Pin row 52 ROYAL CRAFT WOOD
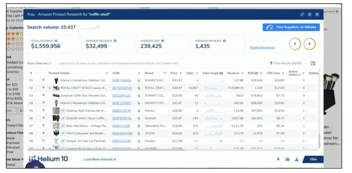 pos(43,88)
